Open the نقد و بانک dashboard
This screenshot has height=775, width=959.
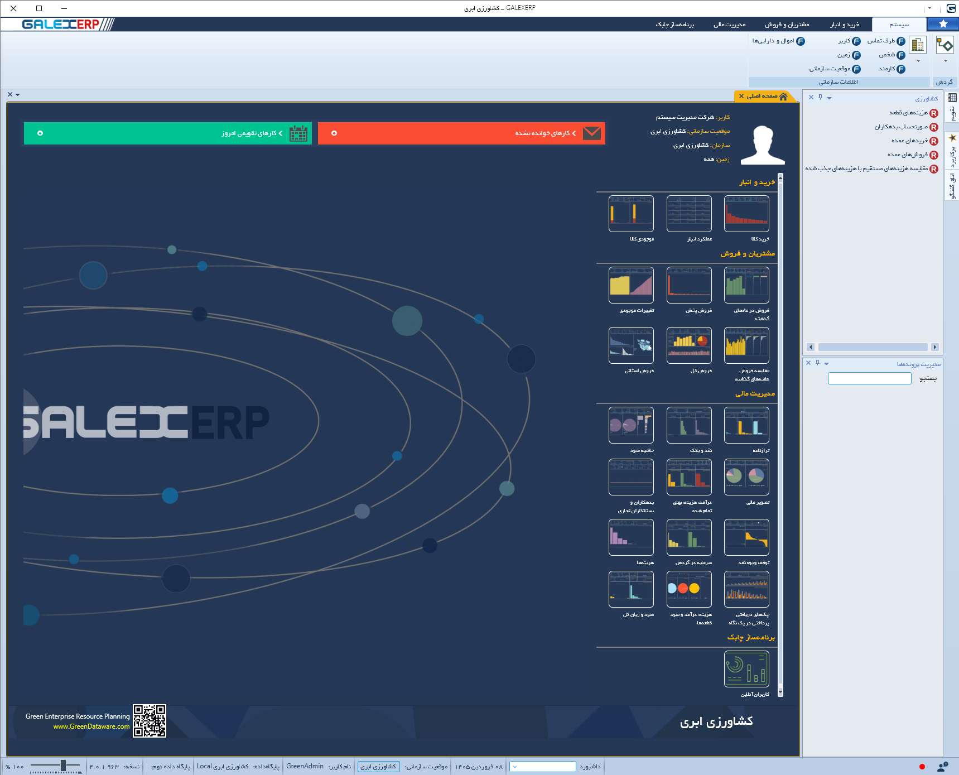point(689,425)
